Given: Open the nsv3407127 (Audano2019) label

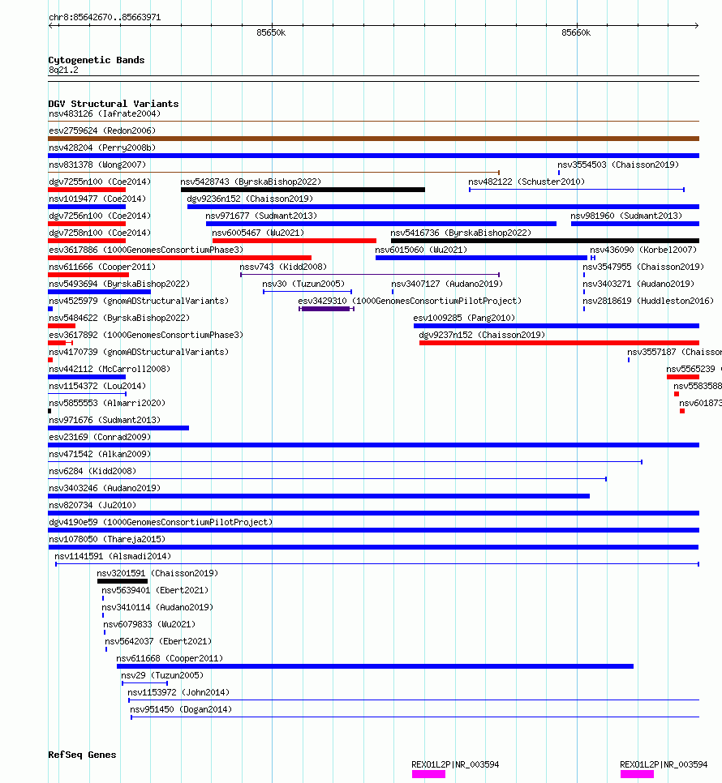Looking at the screenshot, I should pyautogui.click(x=447, y=284).
